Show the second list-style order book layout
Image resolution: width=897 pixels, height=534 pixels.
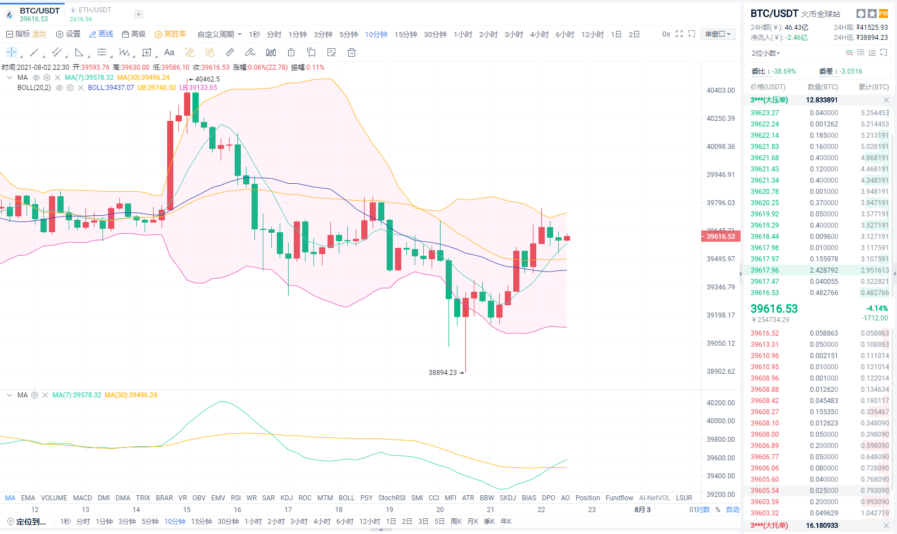pos(872,53)
